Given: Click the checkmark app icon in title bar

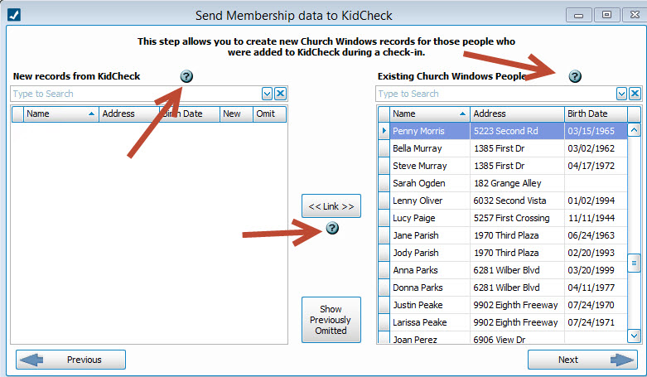Looking at the screenshot, I should [x=14, y=15].
